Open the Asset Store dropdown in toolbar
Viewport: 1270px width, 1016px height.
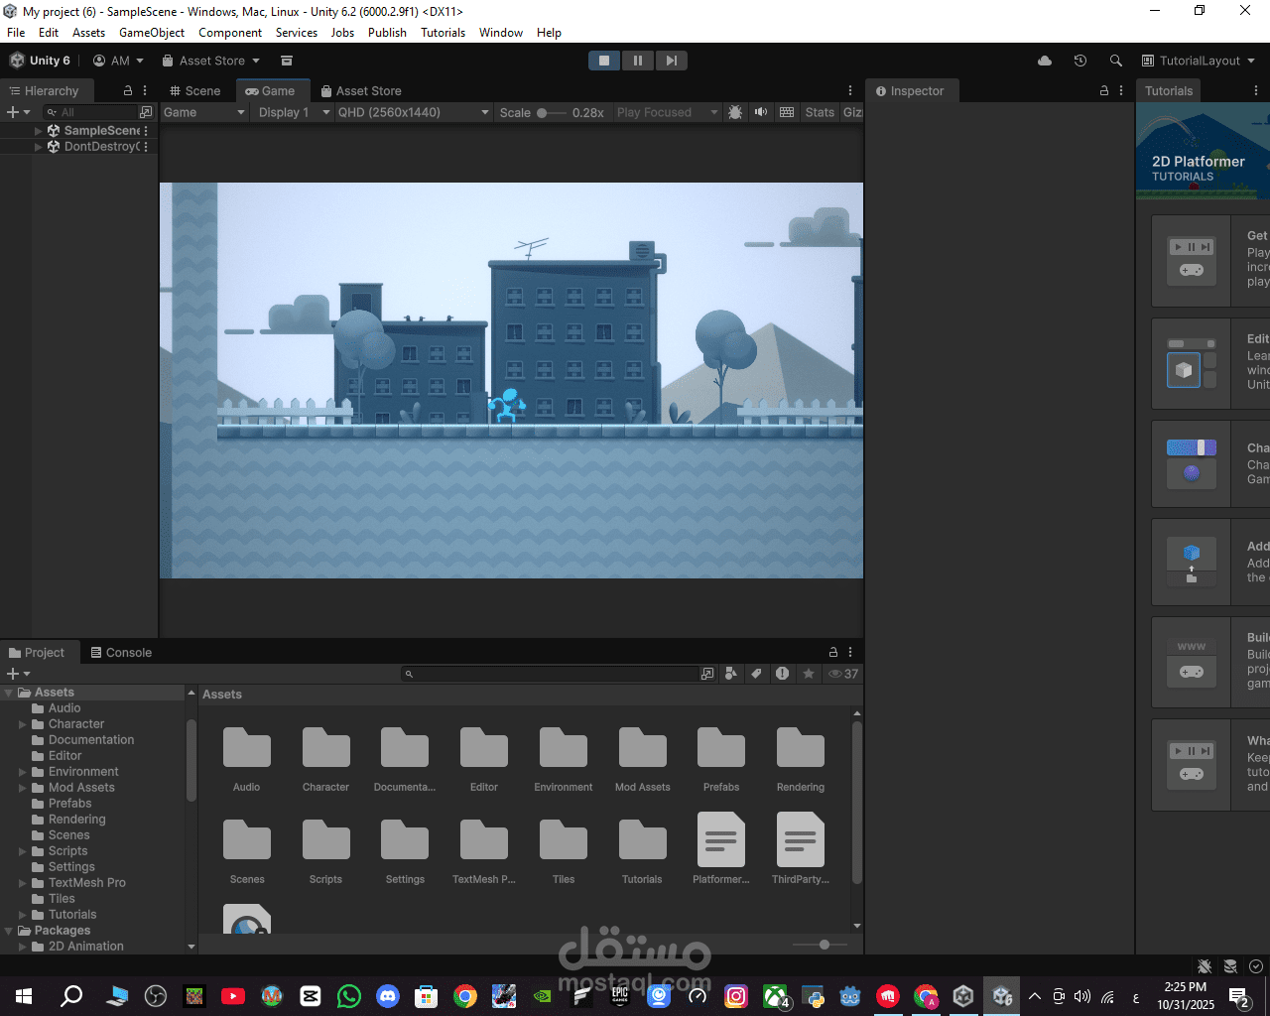[x=210, y=61]
